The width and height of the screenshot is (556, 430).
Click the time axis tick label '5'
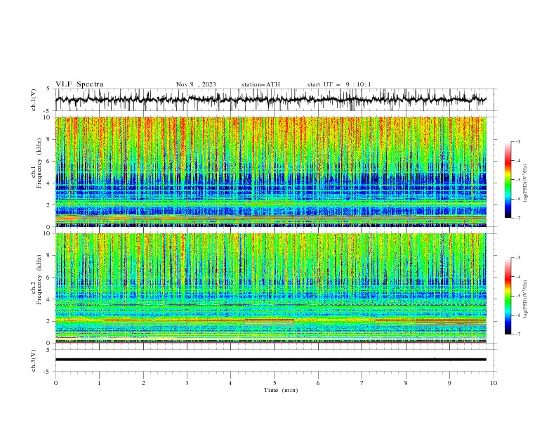(x=274, y=383)
